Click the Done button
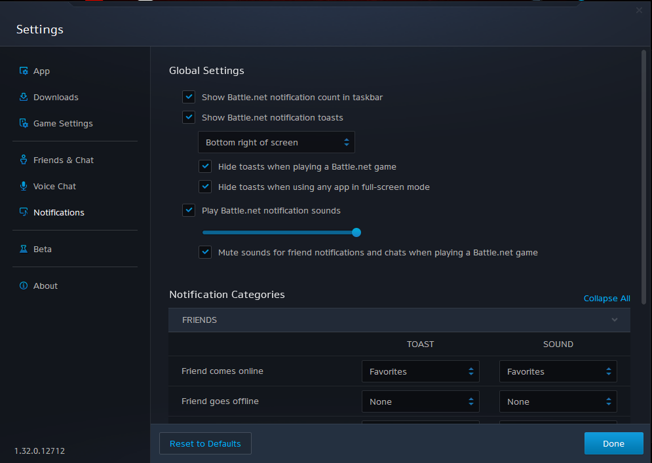This screenshot has height=463, width=652. click(614, 443)
